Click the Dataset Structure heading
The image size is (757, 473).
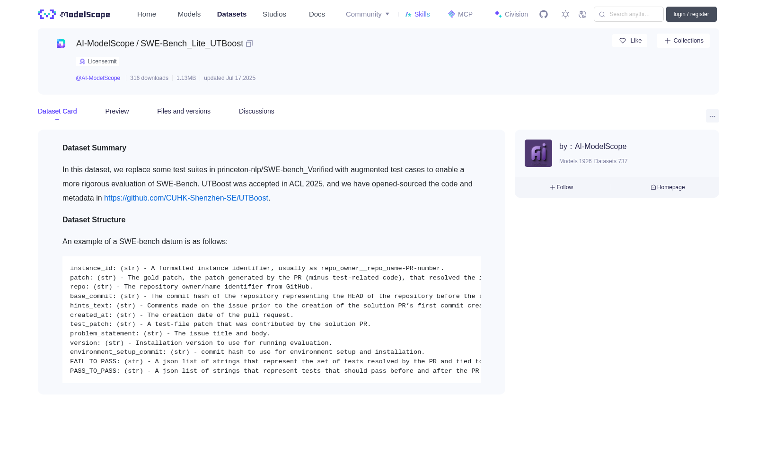tap(94, 220)
